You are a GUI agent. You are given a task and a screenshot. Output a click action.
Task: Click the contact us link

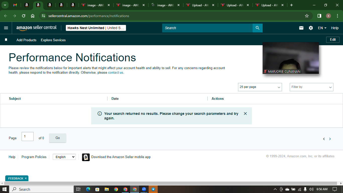(x=116, y=73)
